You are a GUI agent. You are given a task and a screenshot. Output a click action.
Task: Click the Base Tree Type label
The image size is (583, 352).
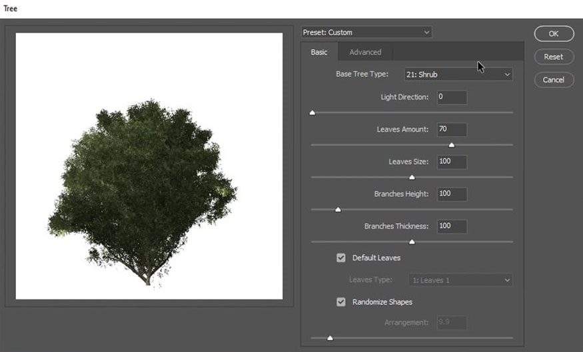tap(362, 74)
